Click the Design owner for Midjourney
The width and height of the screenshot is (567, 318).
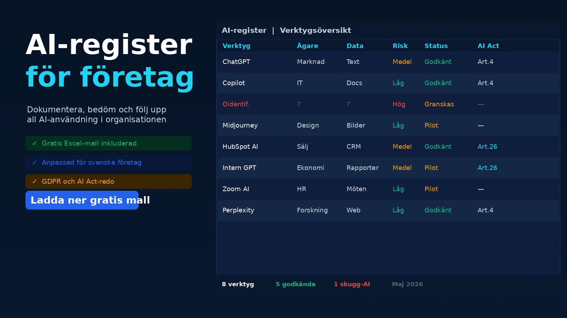click(308, 125)
